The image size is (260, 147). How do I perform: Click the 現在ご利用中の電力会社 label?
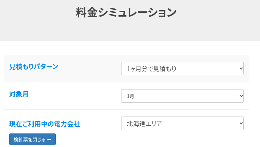click(x=45, y=124)
